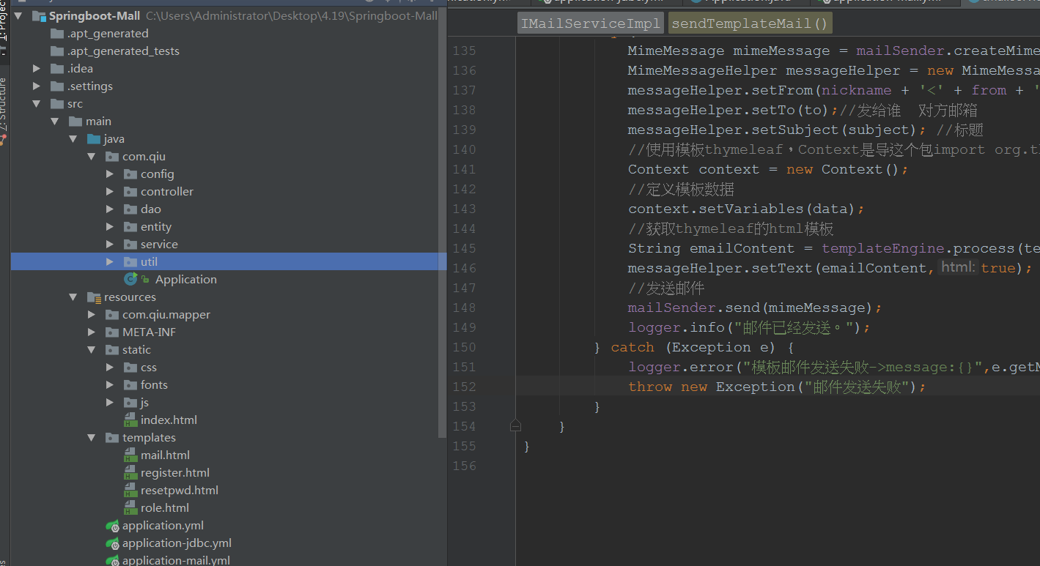The width and height of the screenshot is (1040, 566).
Task: Toggle the html: true inlay hint
Action: tap(958, 267)
